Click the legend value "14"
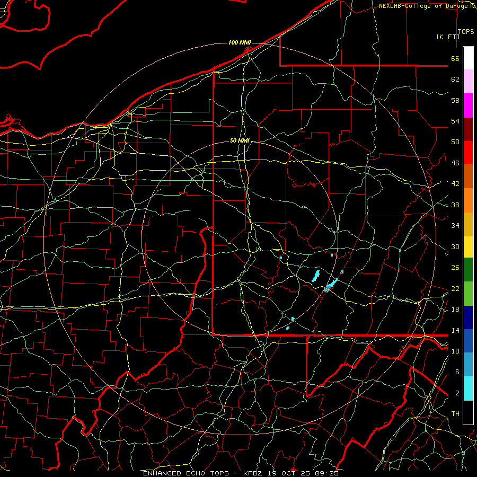The image size is (477, 477). click(455, 330)
